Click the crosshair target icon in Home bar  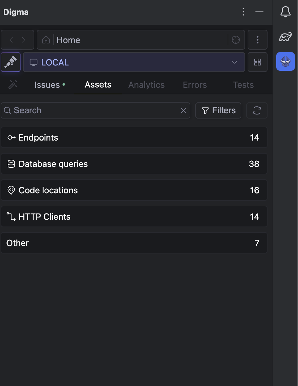click(x=236, y=40)
